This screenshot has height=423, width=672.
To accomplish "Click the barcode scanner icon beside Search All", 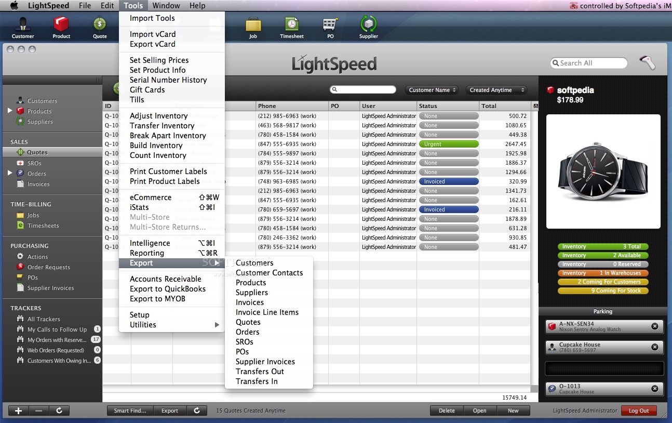I will pos(647,62).
